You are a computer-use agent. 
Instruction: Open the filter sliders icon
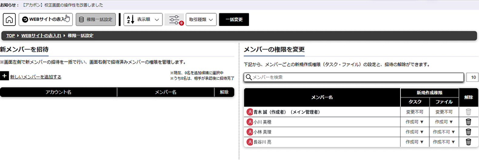pyautogui.click(x=174, y=20)
